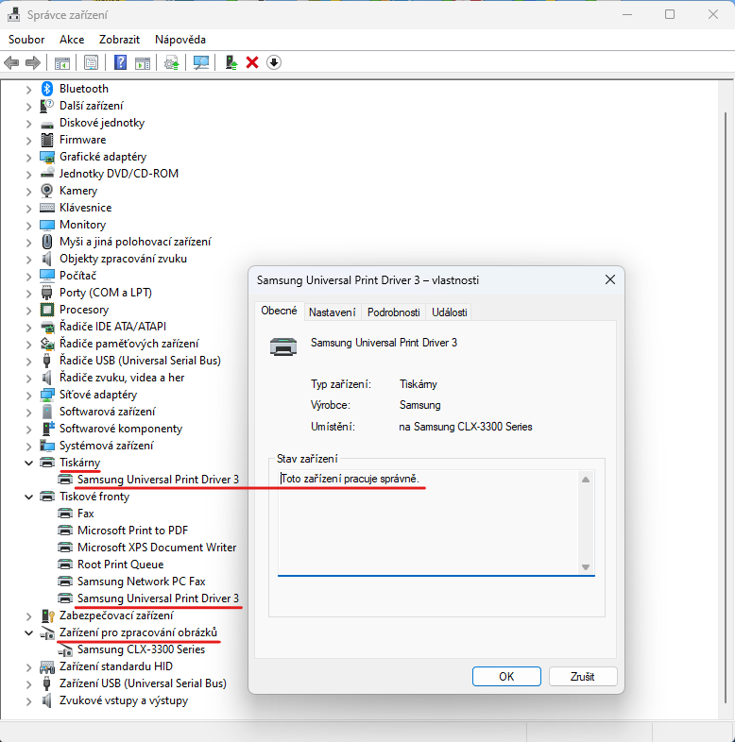The image size is (735, 742).
Task: Select the Obecné tab
Action: [x=279, y=311]
